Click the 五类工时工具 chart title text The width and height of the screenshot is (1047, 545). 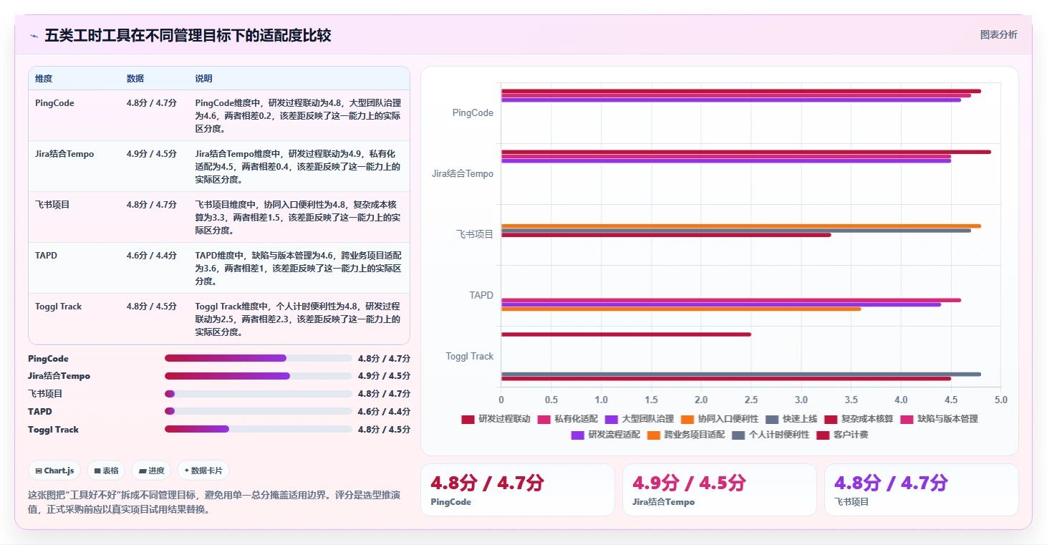[x=188, y=36]
